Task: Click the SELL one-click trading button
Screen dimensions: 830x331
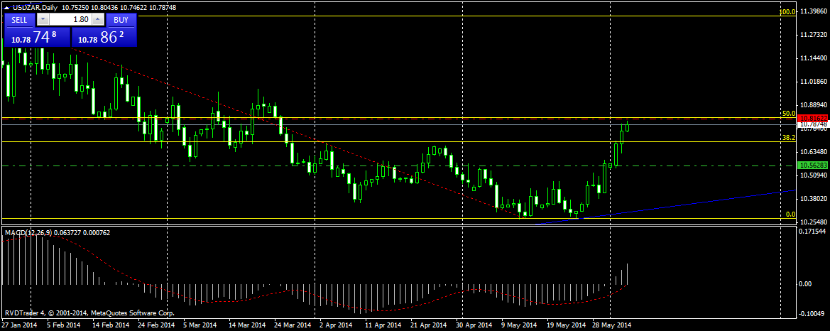Action: 20,20
